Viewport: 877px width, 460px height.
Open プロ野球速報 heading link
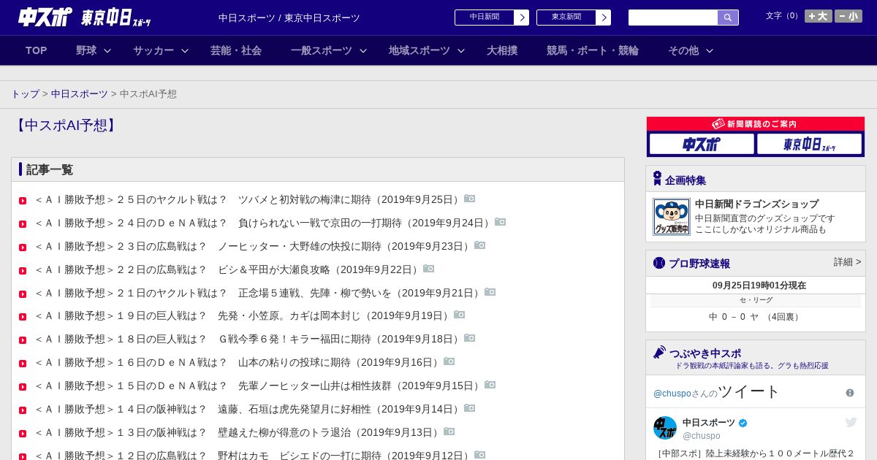699,264
